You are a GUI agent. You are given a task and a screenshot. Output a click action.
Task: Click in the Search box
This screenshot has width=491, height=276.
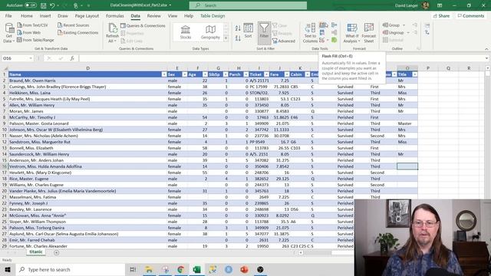pos(248,5)
